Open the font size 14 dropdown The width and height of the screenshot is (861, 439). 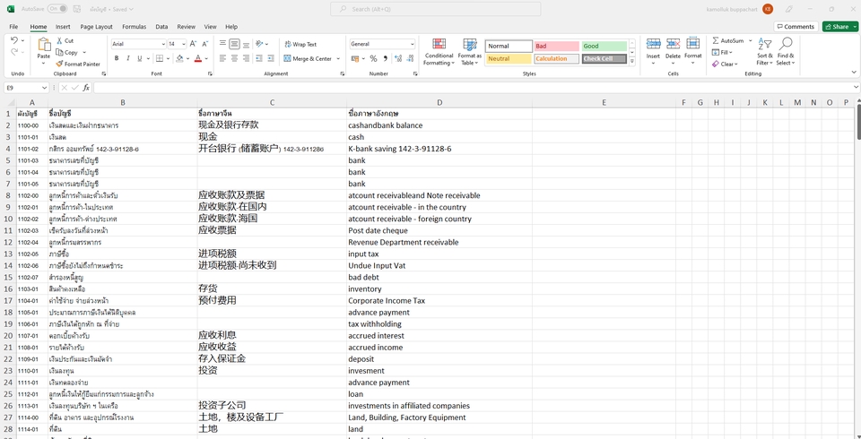[184, 44]
